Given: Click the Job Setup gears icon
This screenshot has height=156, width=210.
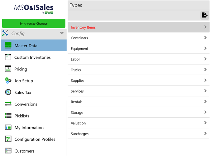Looking at the screenshot, I should click(8, 81).
